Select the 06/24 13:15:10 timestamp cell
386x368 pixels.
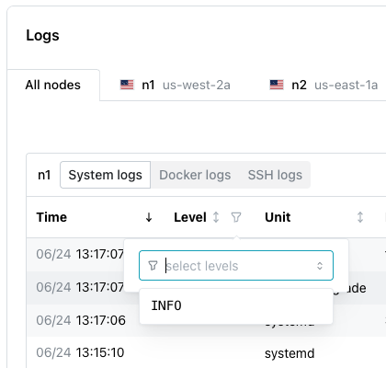coord(80,352)
